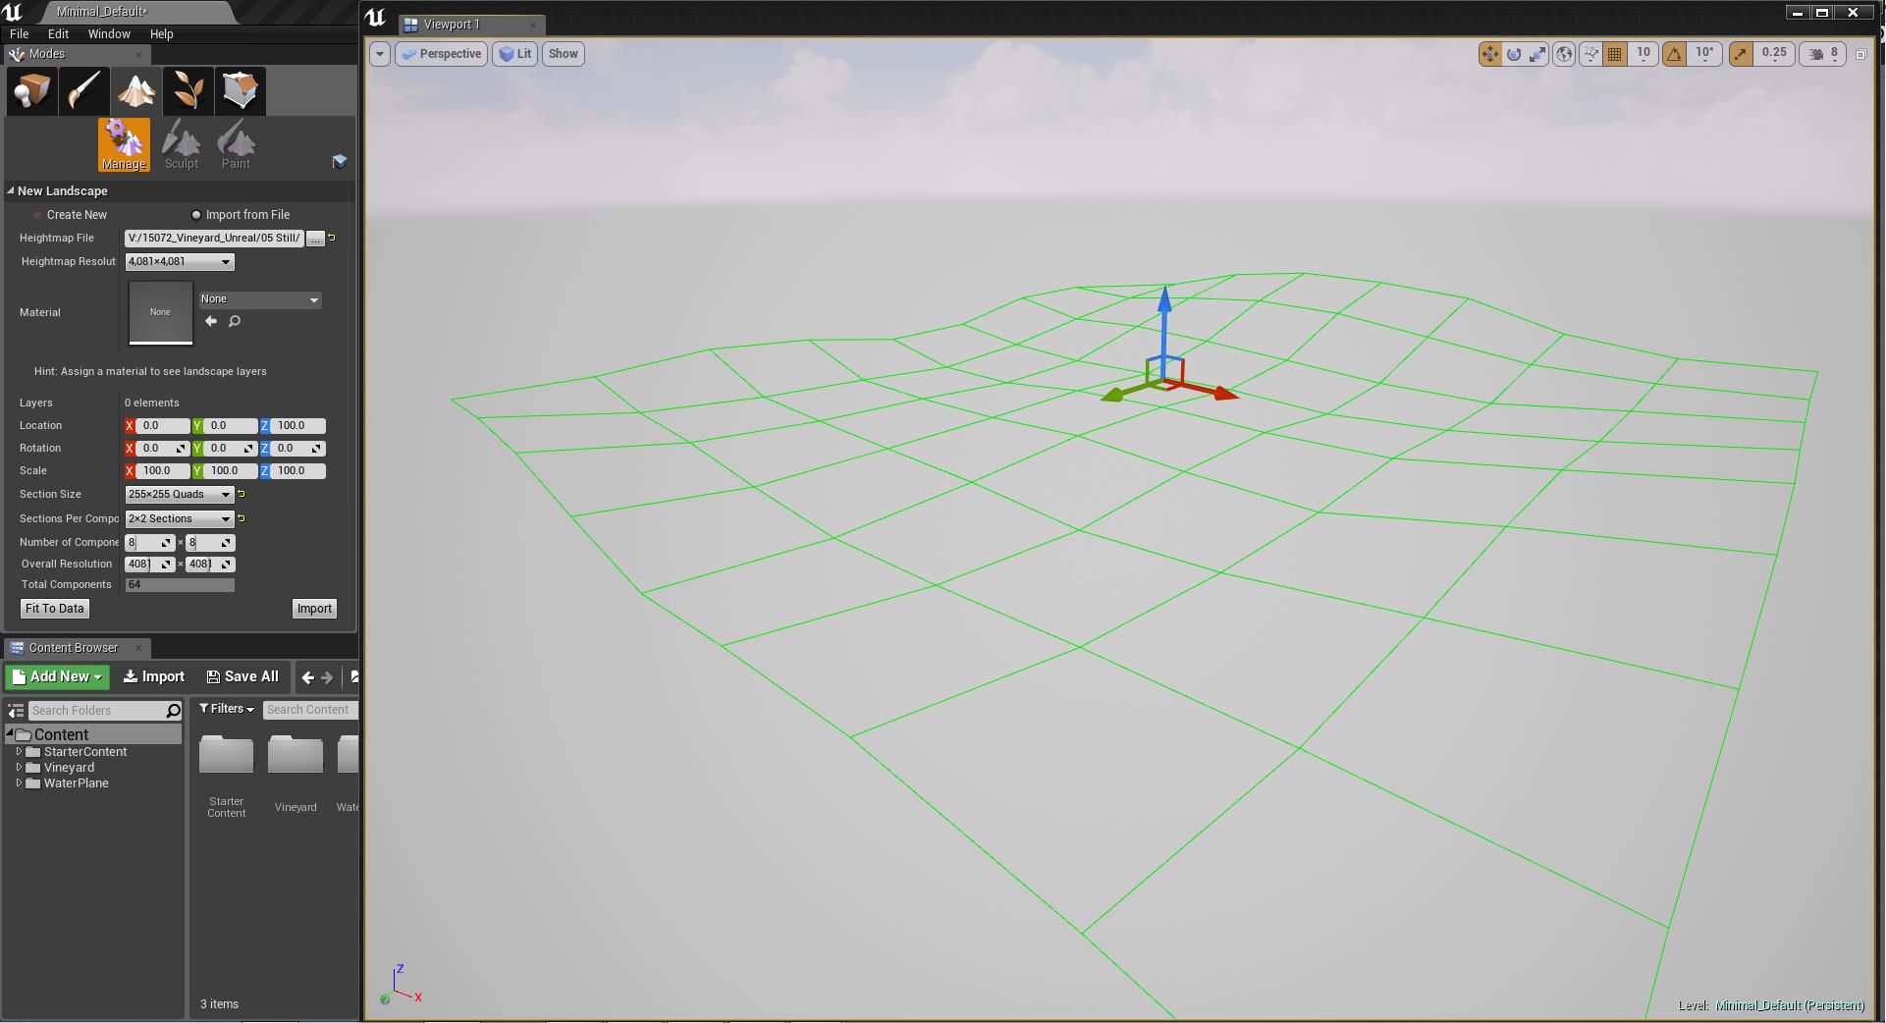
Task: Open the Window menu
Action: [x=109, y=34]
